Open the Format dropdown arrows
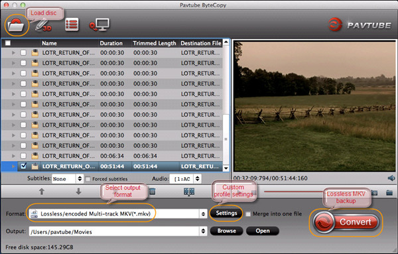The image size is (398, 254). pos(203,214)
